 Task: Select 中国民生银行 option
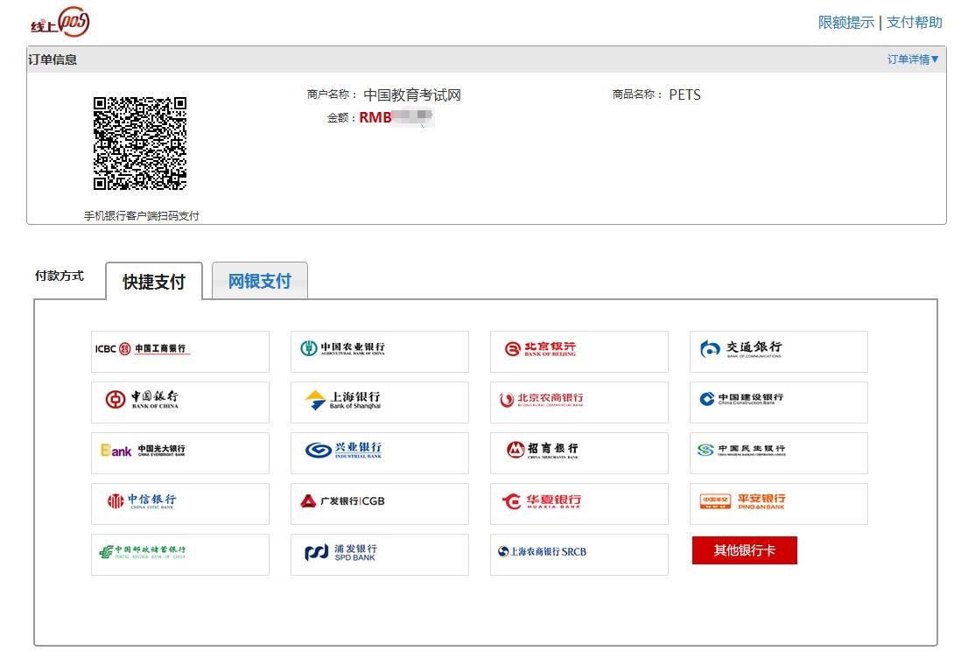pyautogui.click(x=778, y=453)
